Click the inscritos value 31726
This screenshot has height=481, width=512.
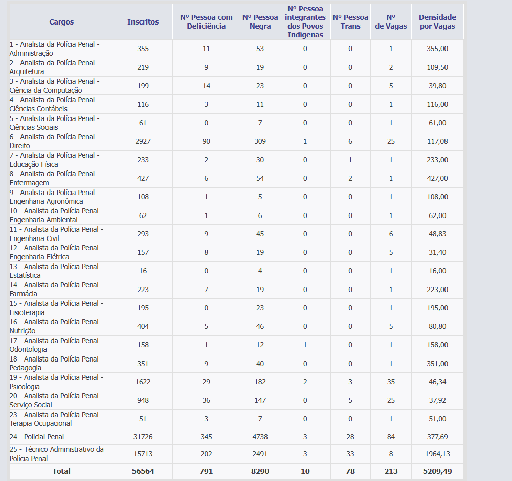pyautogui.click(x=143, y=437)
